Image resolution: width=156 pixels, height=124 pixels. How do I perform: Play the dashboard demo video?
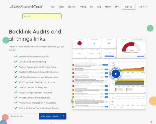[116, 74]
